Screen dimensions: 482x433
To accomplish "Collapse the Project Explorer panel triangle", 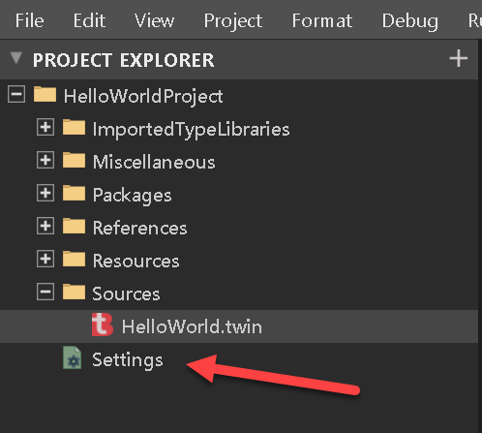I will click(x=15, y=58).
